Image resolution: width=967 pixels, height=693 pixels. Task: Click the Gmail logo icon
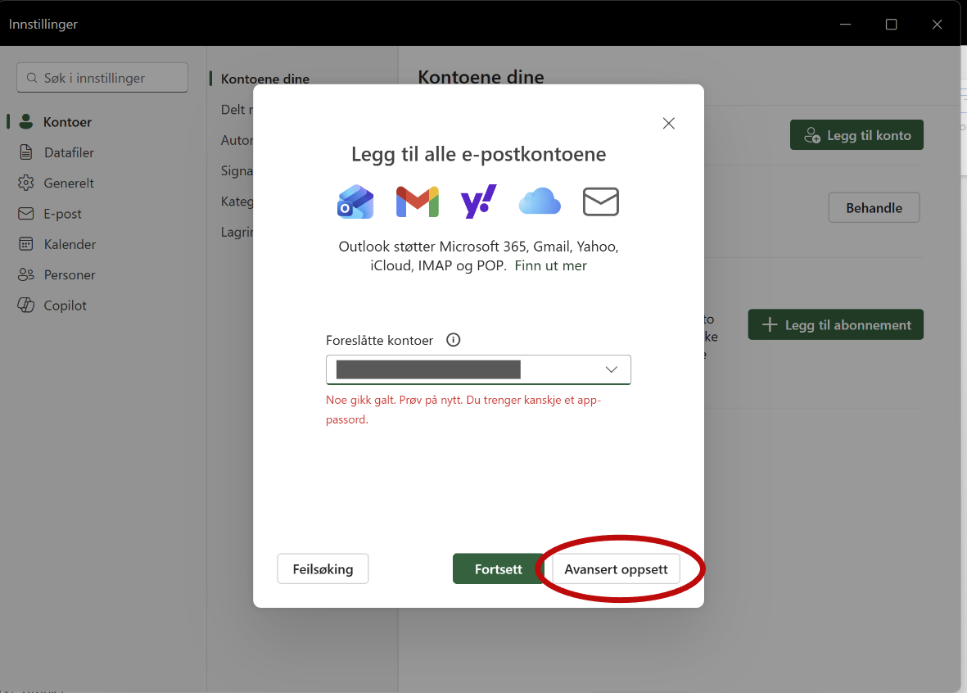417,202
